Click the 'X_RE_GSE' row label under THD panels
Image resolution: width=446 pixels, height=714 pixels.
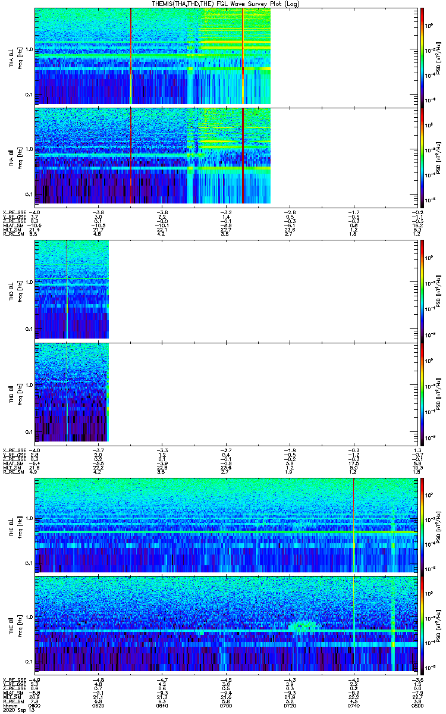point(14,449)
